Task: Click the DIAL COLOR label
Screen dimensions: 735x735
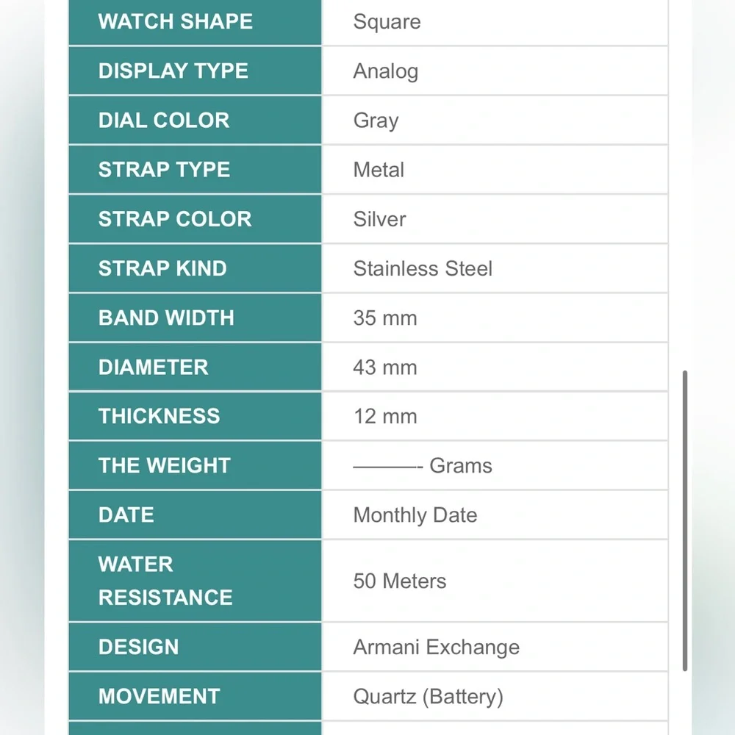Action: click(164, 121)
